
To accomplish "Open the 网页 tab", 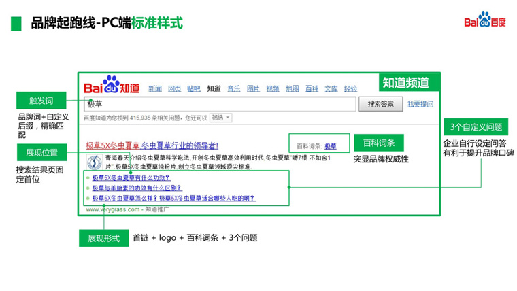I will [x=174, y=88].
